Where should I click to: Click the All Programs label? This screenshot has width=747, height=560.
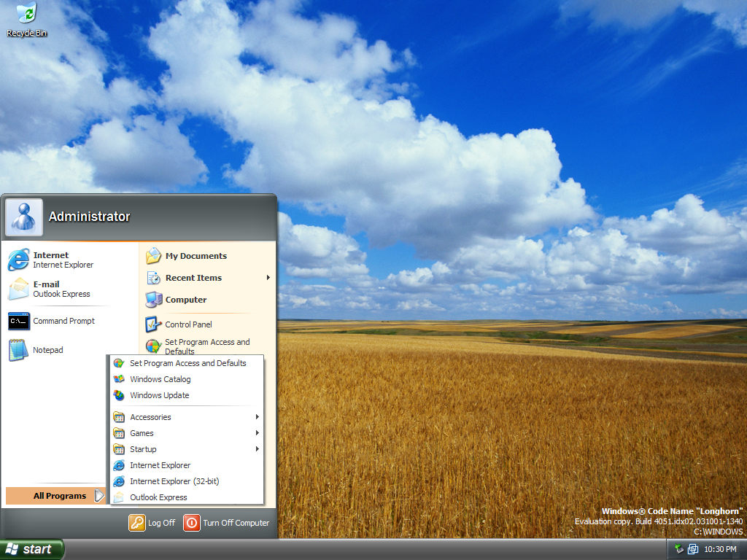pos(60,496)
